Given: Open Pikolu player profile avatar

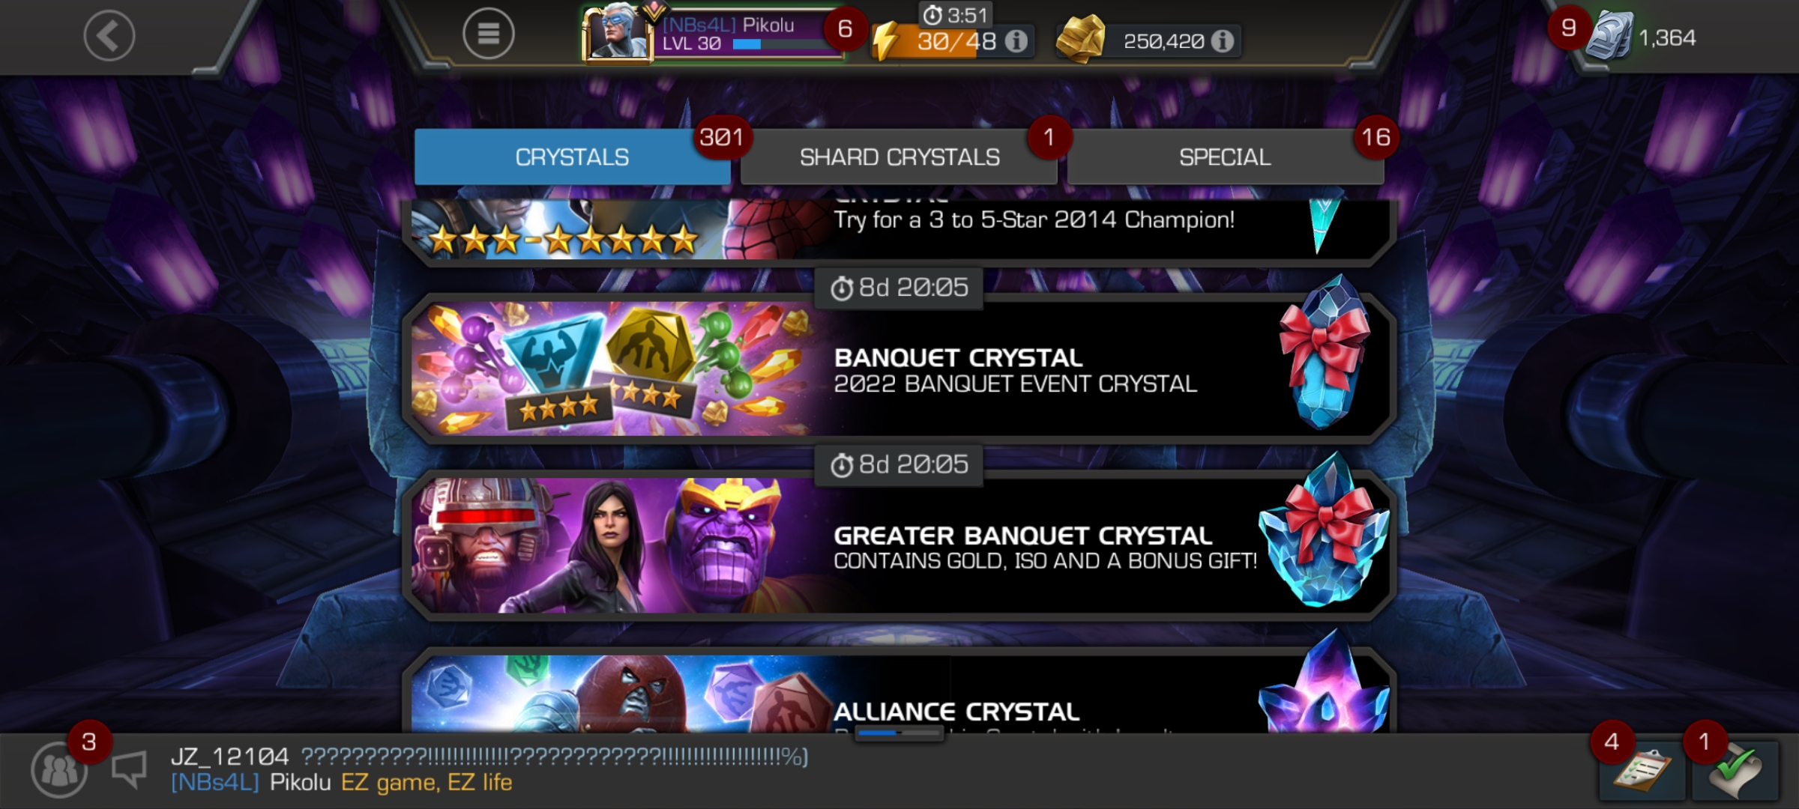Looking at the screenshot, I should (618, 32).
